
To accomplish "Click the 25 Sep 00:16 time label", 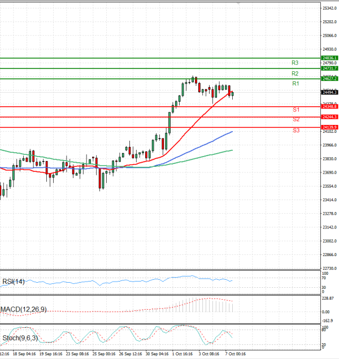I will [103, 354].
